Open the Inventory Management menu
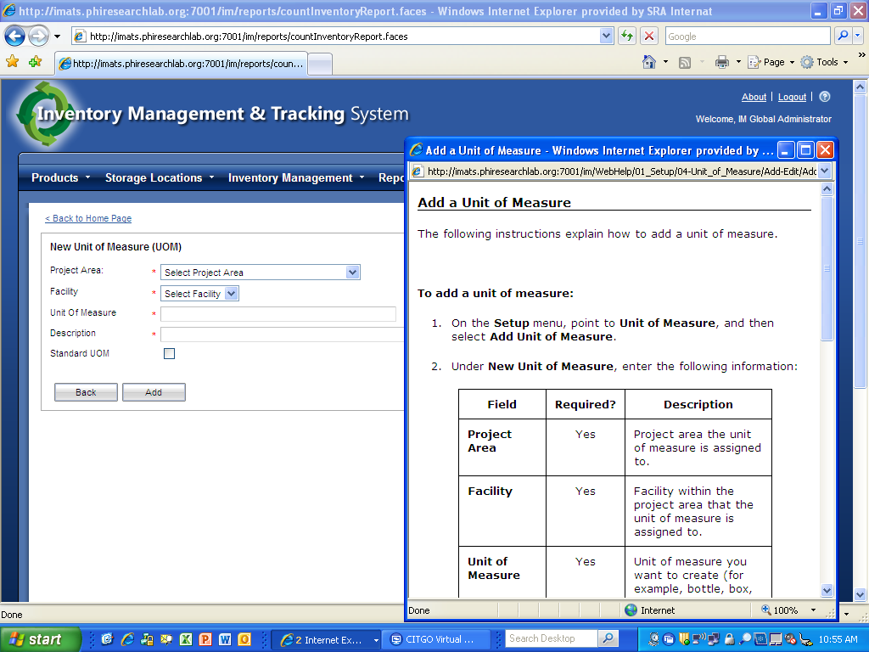The image size is (869, 652). click(296, 178)
